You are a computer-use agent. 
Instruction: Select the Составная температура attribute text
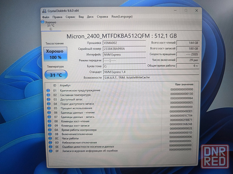(75, 95)
